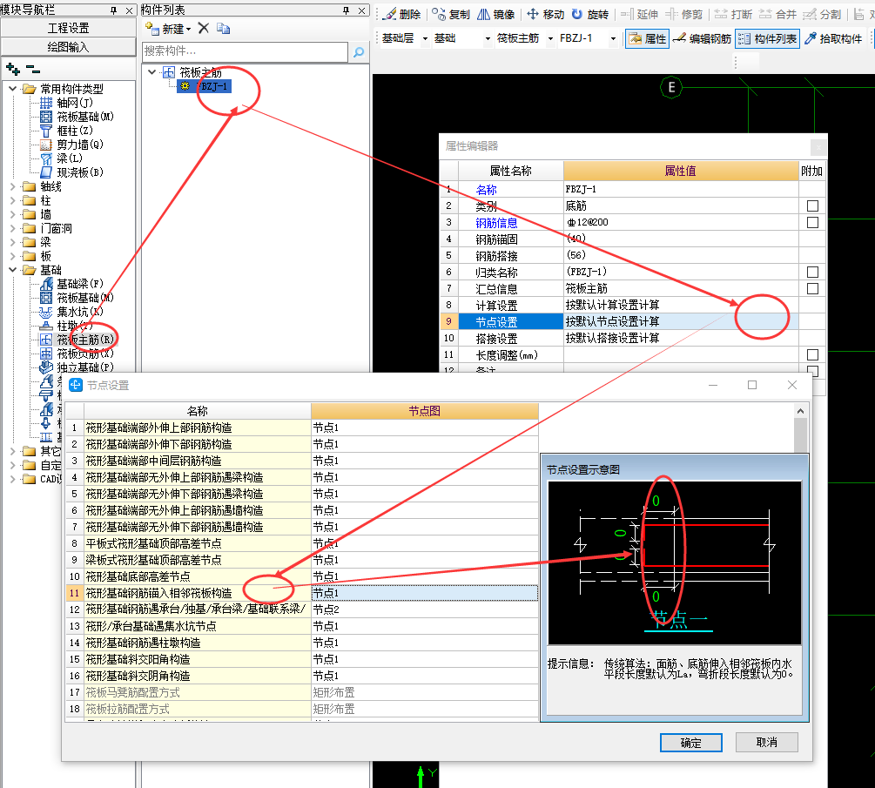This screenshot has height=788, width=875.
Task: Collapse the 筏板主筋 node in component list
Action: [151, 72]
